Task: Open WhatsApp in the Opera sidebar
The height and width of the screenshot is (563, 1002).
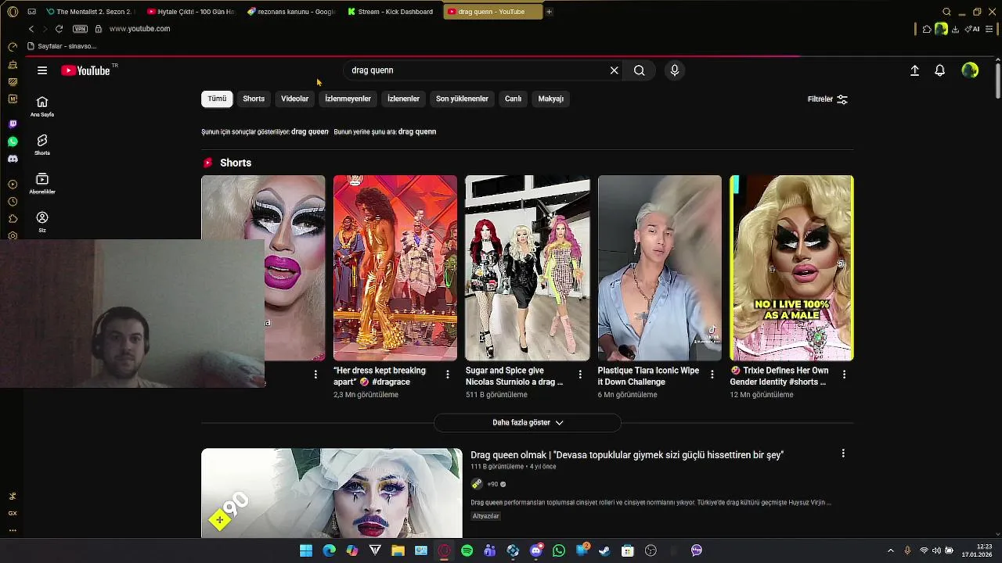Action: coord(13,142)
